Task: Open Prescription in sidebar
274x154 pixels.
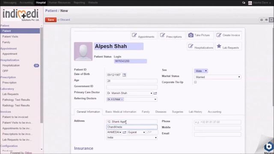Action: coord(9,83)
